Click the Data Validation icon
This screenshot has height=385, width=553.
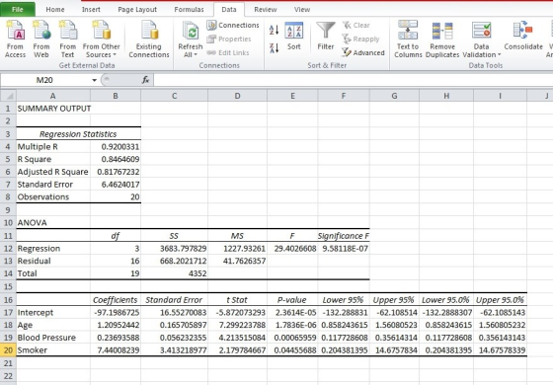pos(482,31)
